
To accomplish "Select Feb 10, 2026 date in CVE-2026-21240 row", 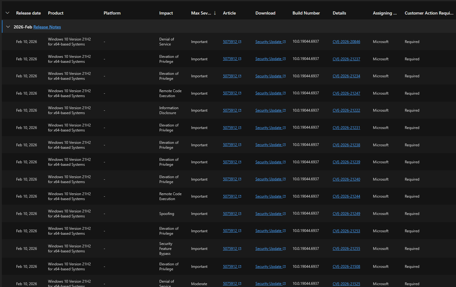I will coord(27,179).
